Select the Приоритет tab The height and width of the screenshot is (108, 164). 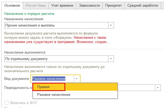(113, 6)
